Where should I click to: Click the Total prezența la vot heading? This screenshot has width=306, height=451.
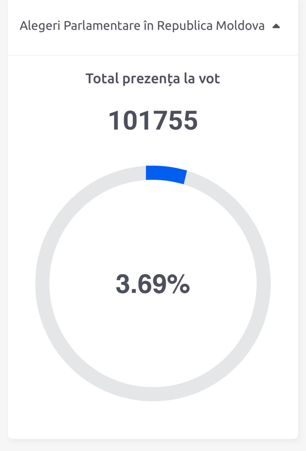tap(153, 78)
